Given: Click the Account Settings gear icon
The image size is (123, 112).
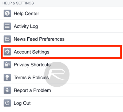Looking at the screenshot, I should (x=7, y=52).
